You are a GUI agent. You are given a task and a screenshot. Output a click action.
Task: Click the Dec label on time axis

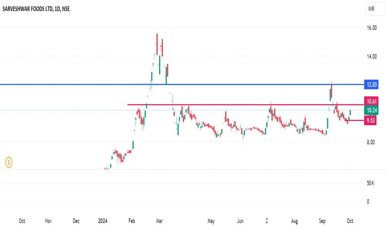pyautogui.click(x=76, y=221)
